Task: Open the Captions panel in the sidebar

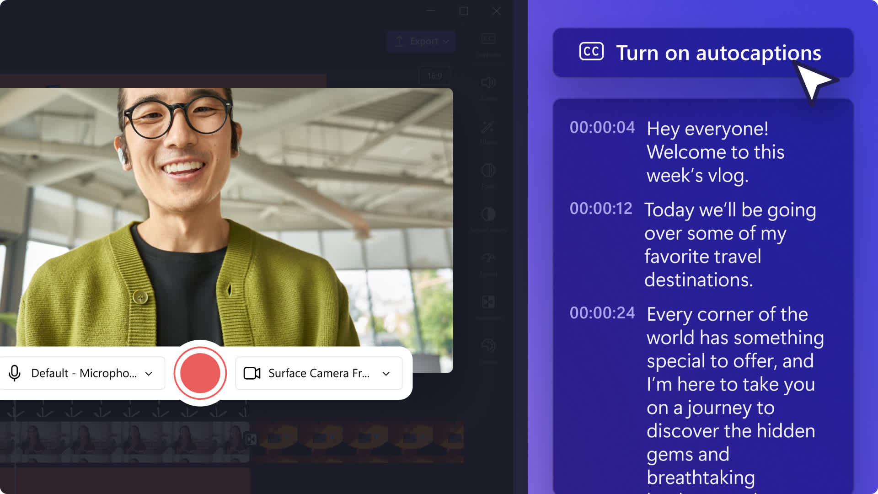Action: click(488, 39)
